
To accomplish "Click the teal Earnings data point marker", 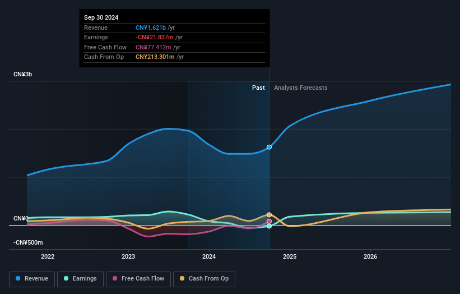I will point(269,226).
